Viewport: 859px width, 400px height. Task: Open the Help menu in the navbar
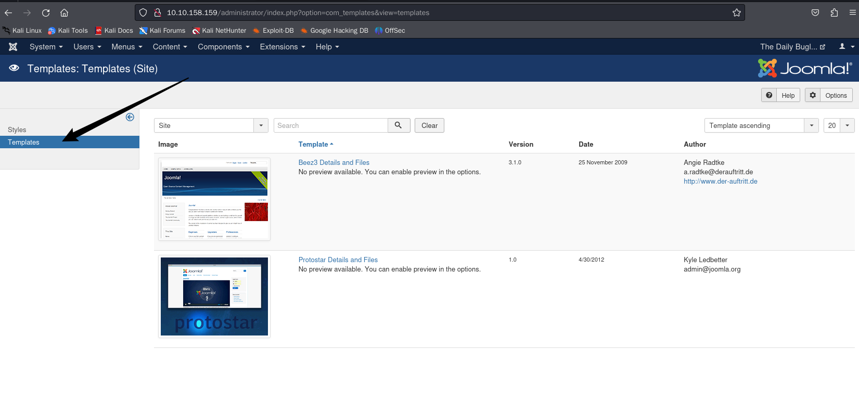[327, 47]
